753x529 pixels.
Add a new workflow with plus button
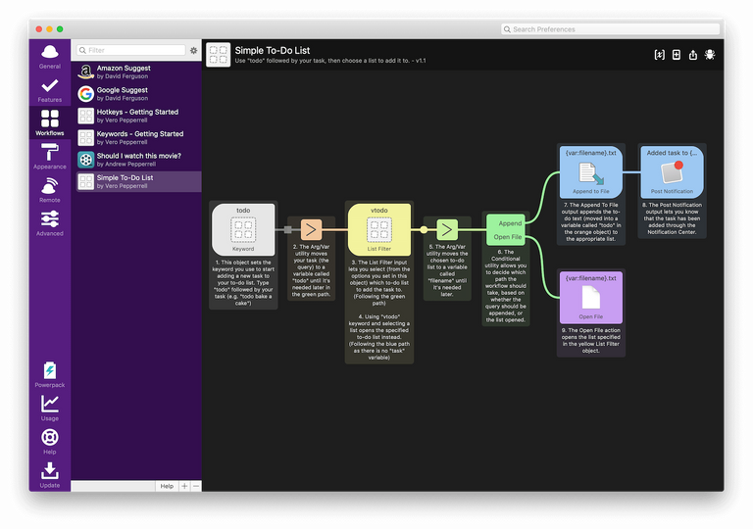tap(184, 486)
